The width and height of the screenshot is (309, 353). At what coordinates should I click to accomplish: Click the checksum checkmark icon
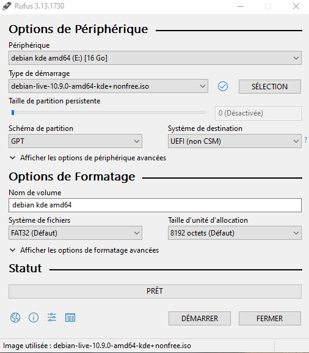[223, 86]
